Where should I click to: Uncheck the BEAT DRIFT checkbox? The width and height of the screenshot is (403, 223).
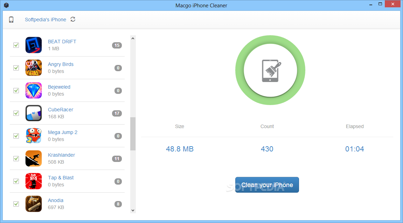(16, 45)
